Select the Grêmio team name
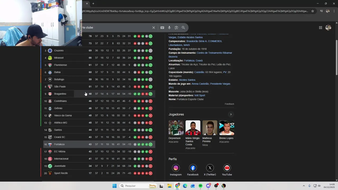Screen dimensions: 338x190 [x=58, y=108]
